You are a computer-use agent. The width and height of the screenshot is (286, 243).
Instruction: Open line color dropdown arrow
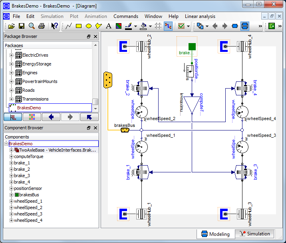pyautogui.click(x=135, y=26)
